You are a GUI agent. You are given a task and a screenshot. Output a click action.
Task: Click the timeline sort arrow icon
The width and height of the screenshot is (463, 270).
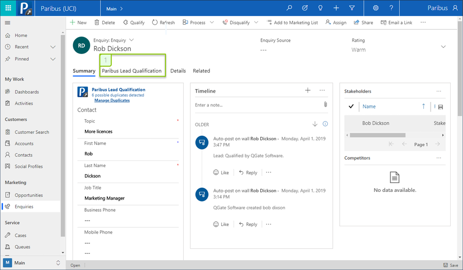pos(315,124)
